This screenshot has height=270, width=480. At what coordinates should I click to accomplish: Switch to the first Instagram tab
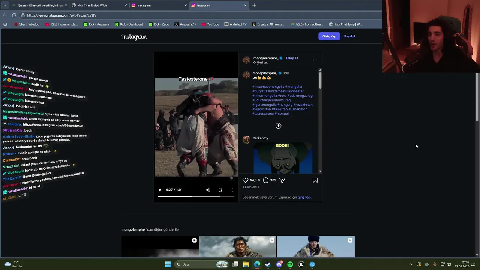pyautogui.click(x=158, y=5)
